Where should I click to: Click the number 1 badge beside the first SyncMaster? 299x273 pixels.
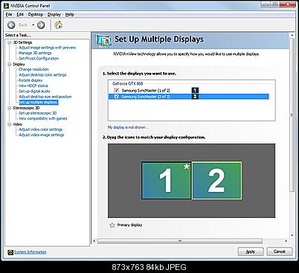(x=195, y=90)
